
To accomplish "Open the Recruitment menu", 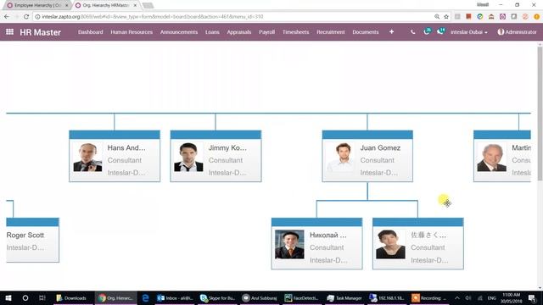I will point(331,32).
